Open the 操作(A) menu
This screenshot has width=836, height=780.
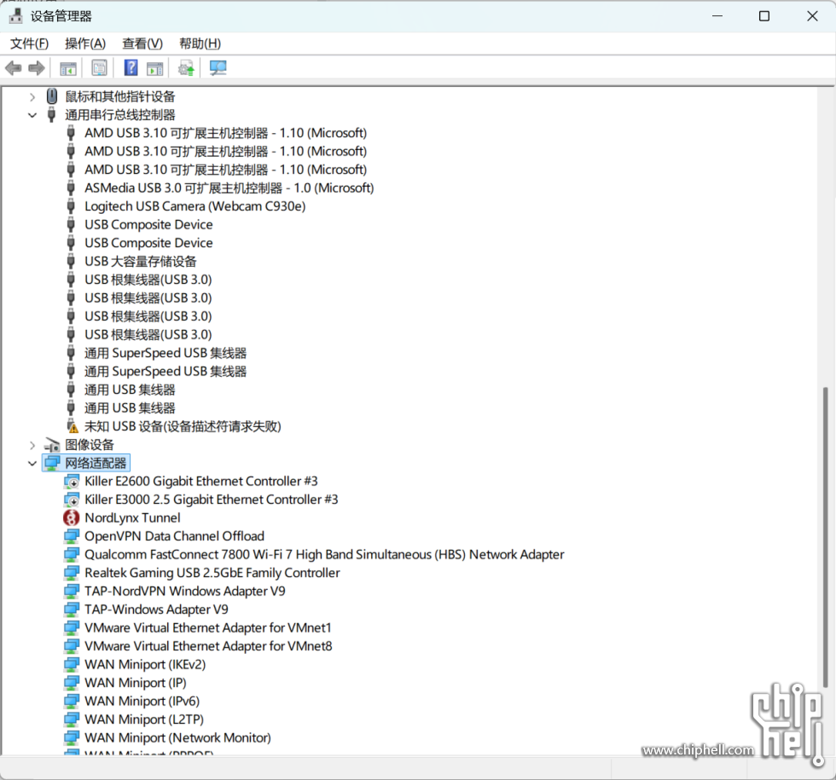pyautogui.click(x=85, y=43)
